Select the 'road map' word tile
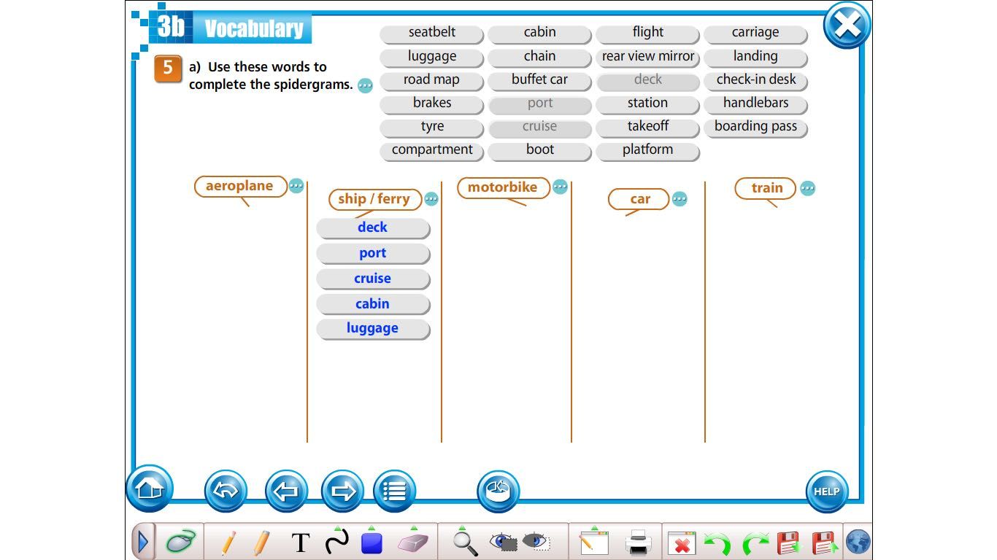This screenshot has width=997, height=560. pyautogui.click(x=432, y=80)
